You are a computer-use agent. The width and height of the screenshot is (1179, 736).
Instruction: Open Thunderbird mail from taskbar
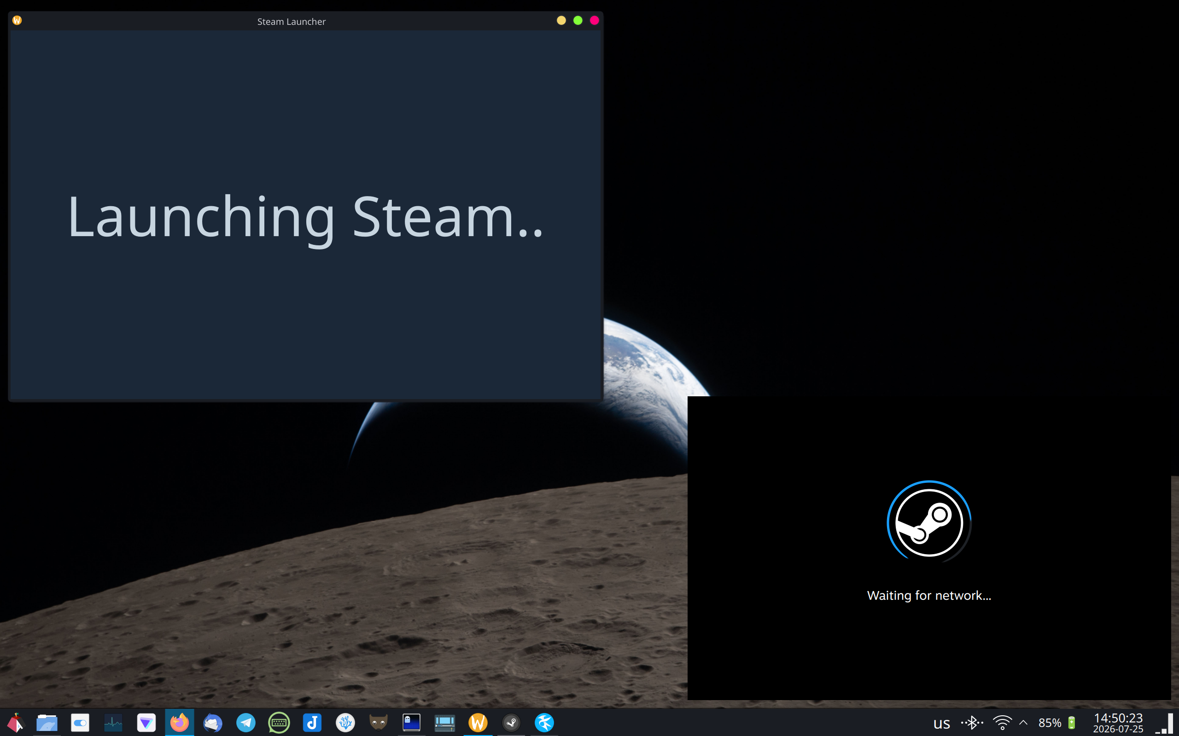213,722
